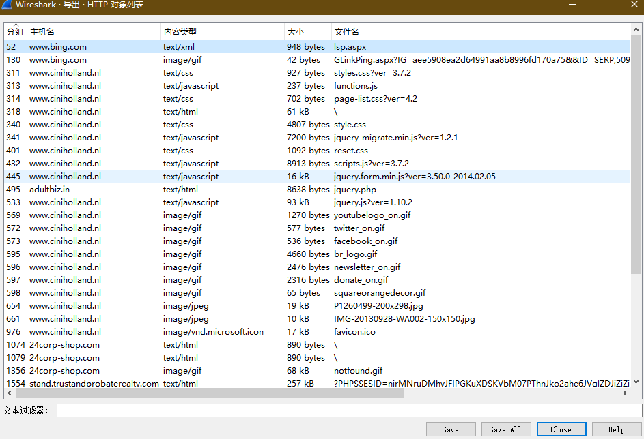Select the scripts.js?ver=3.7.2 entry
Viewport: 644px width, 439px height.
tap(318, 164)
